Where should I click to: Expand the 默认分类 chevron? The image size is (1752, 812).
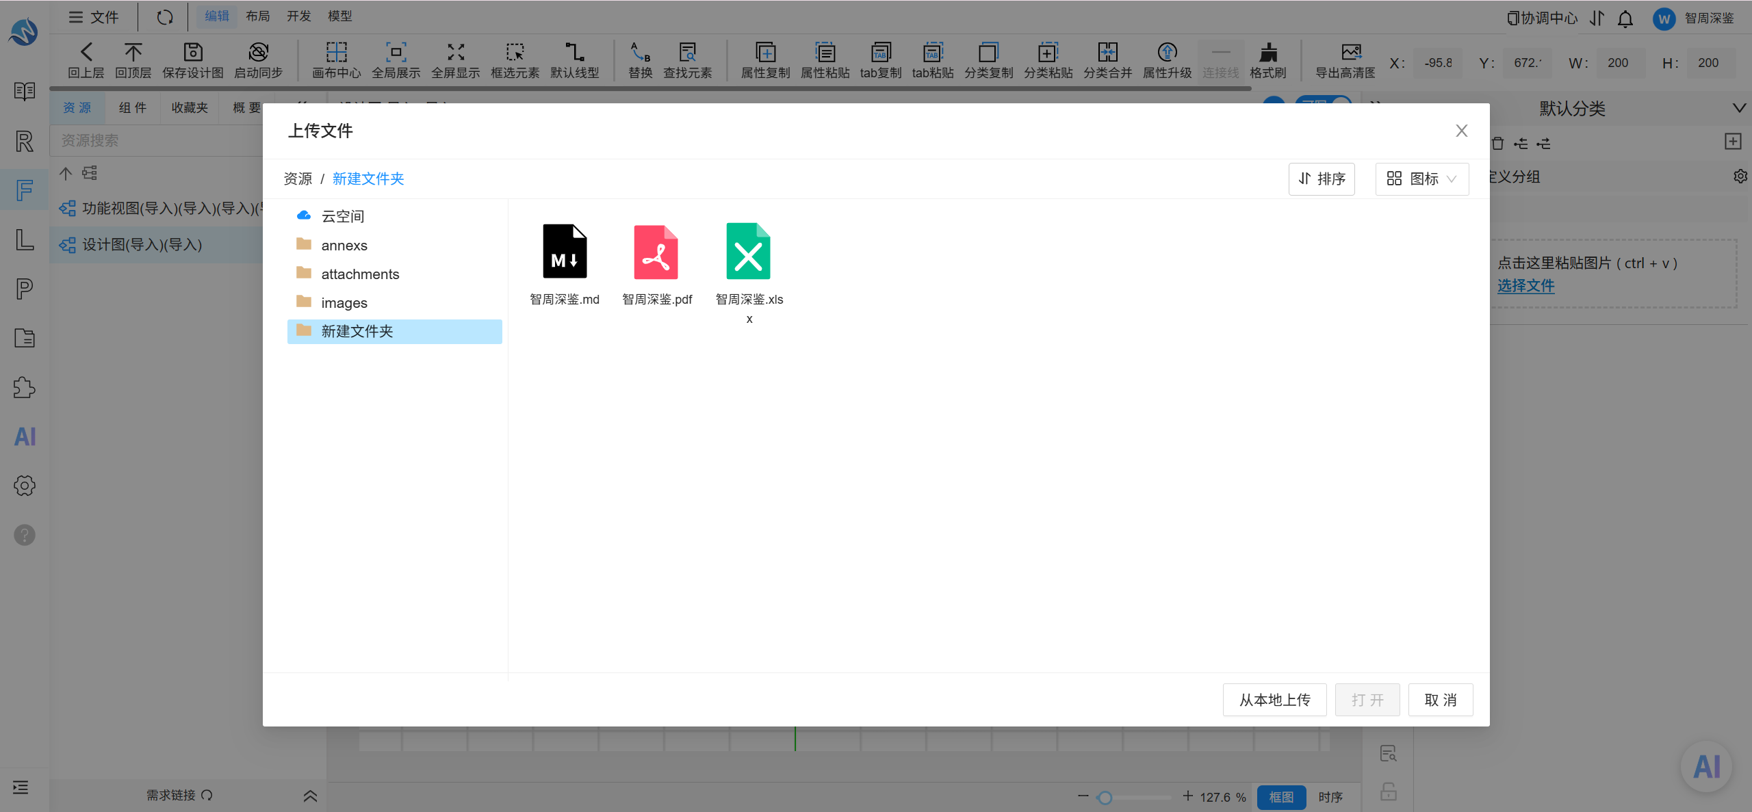coord(1739,108)
